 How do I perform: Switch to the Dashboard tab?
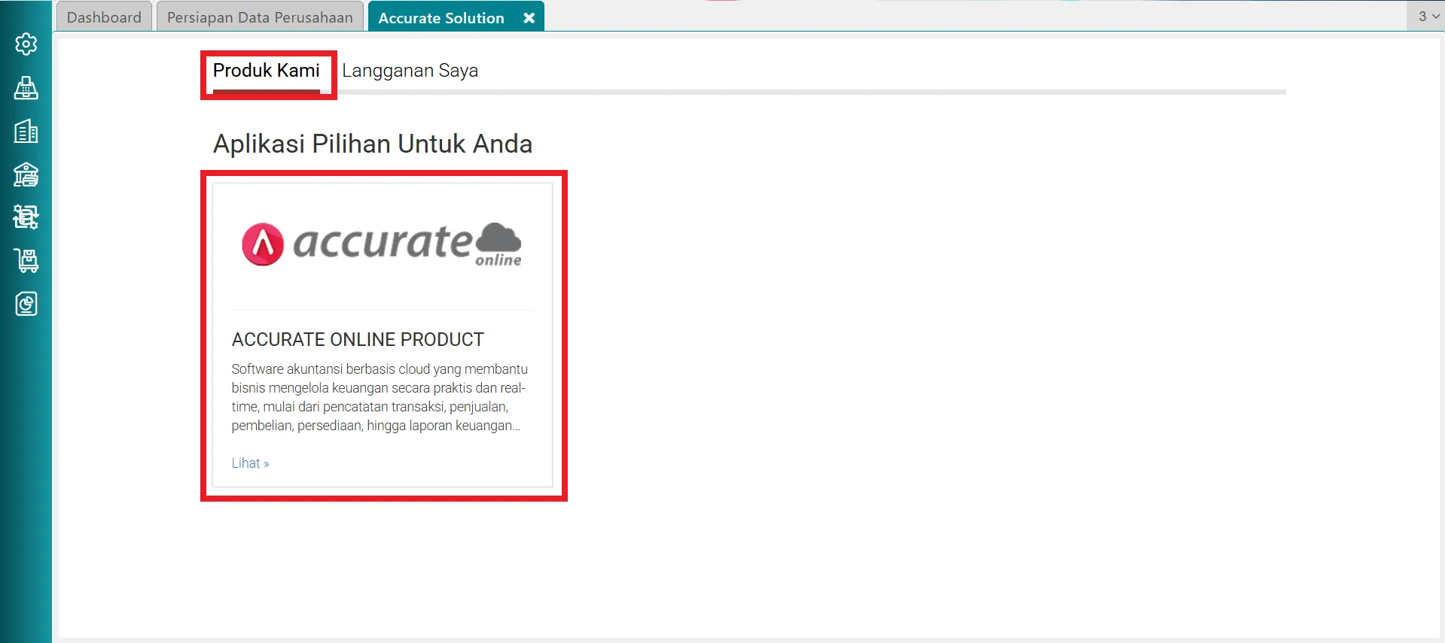pyautogui.click(x=104, y=17)
